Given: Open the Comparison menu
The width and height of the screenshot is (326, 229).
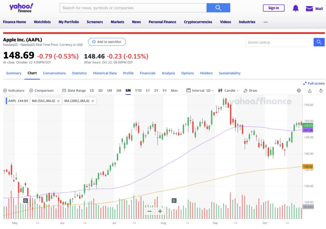Looking at the screenshot, I should [x=41, y=91].
